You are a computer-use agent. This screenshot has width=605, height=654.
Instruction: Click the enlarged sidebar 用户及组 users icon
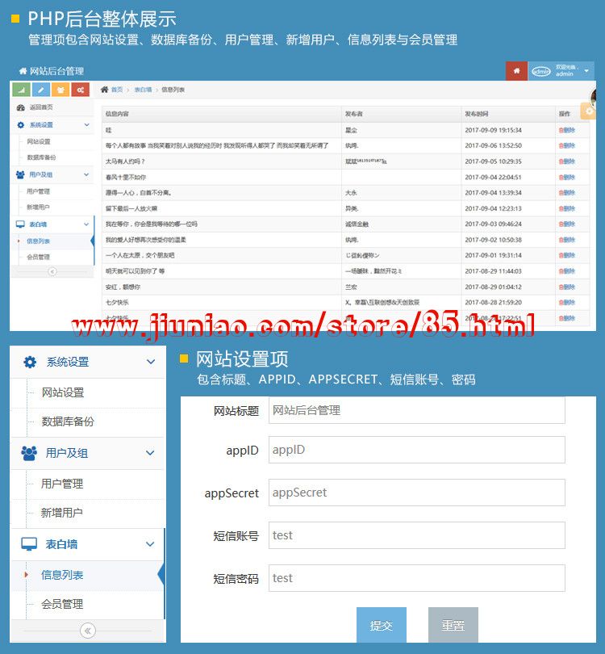29,453
